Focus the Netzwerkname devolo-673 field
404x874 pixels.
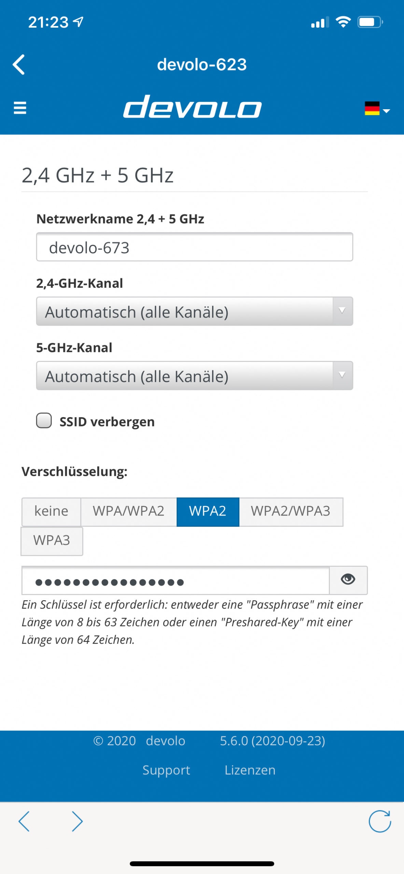tap(195, 247)
